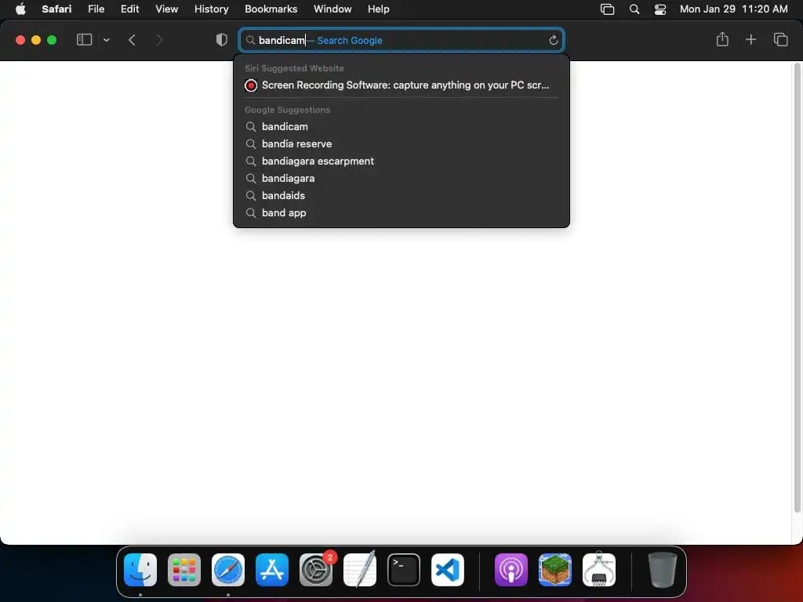
Task: Click Safari compass icon in the Dock
Action: (x=228, y=570)
